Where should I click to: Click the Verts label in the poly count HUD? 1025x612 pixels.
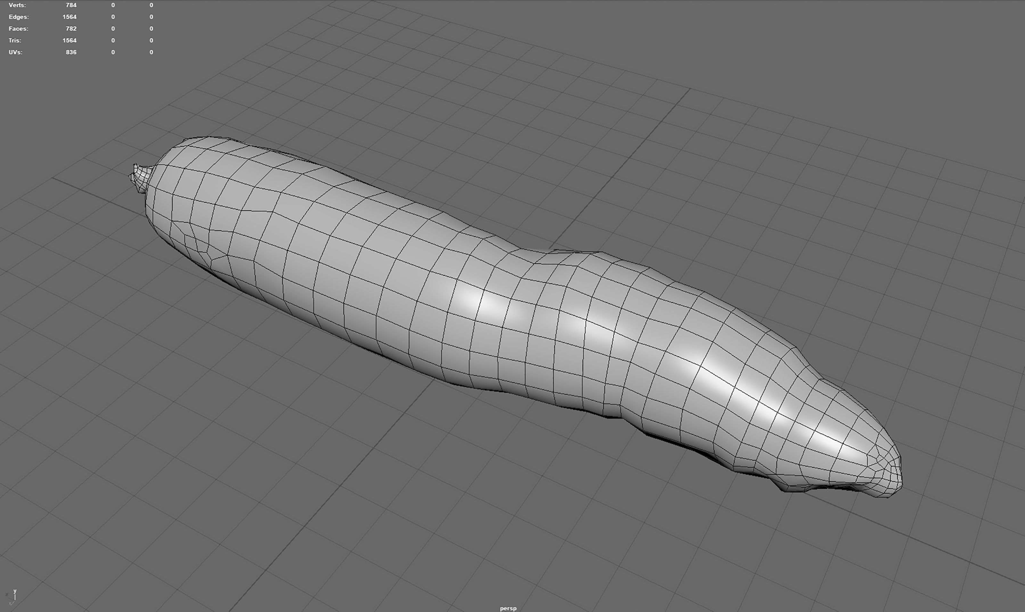pos(17,5)
